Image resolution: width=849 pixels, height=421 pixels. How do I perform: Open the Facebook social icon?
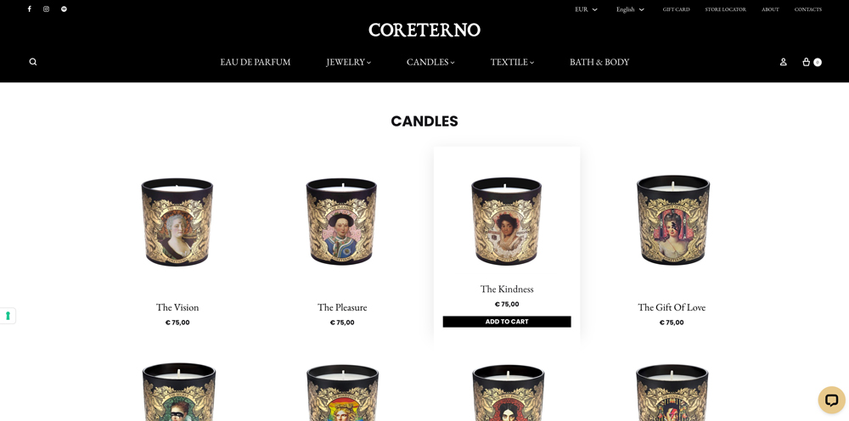[29, 8]
